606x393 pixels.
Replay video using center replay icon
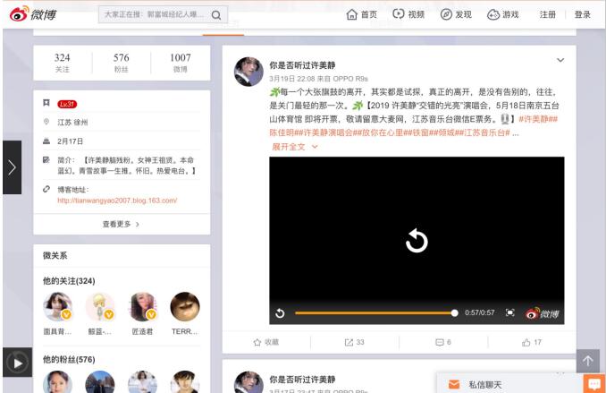click(417, 241)
